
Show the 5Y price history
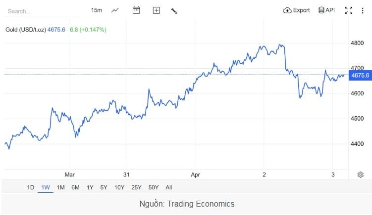pyautogui.click(x=104, y=187)
